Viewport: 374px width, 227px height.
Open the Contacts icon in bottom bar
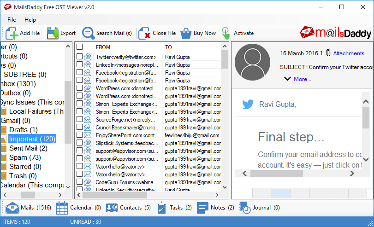[112, 208]
